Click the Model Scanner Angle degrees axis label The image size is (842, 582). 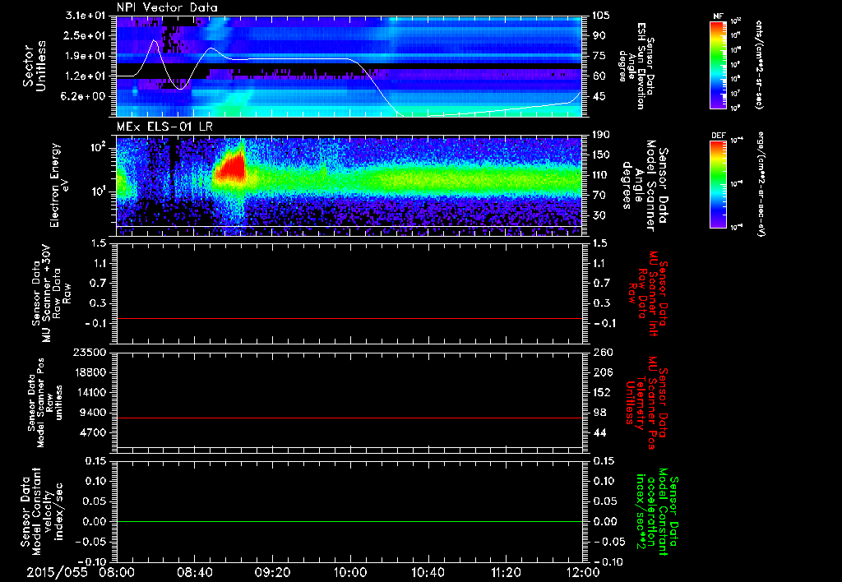coord(645,186)
